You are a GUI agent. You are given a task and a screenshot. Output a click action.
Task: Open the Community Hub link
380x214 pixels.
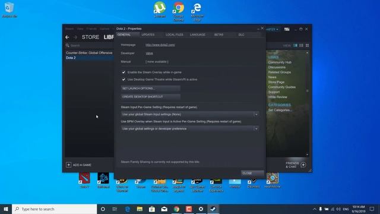(x=280, y=62)
